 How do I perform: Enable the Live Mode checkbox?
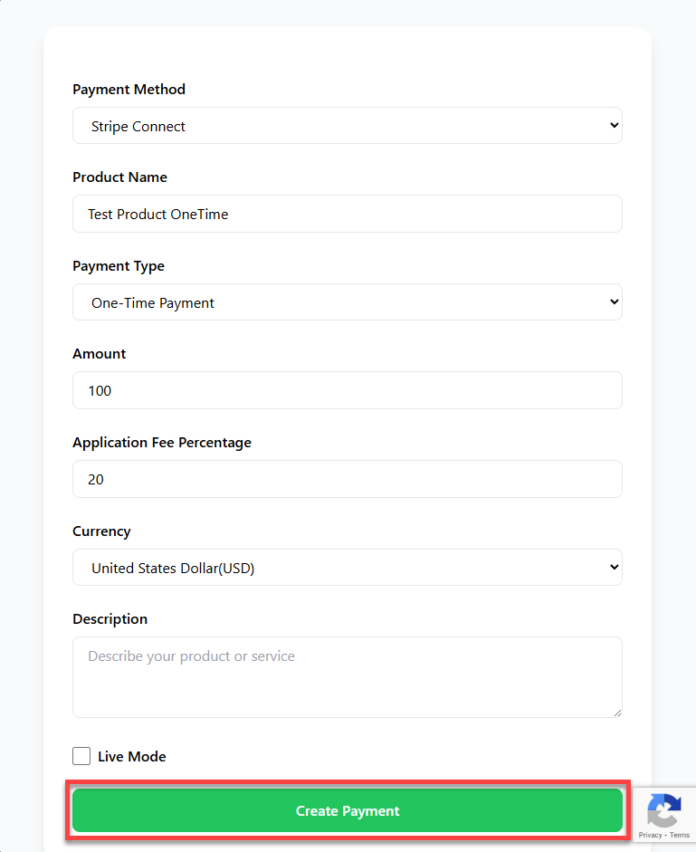[x=81, y=756]
